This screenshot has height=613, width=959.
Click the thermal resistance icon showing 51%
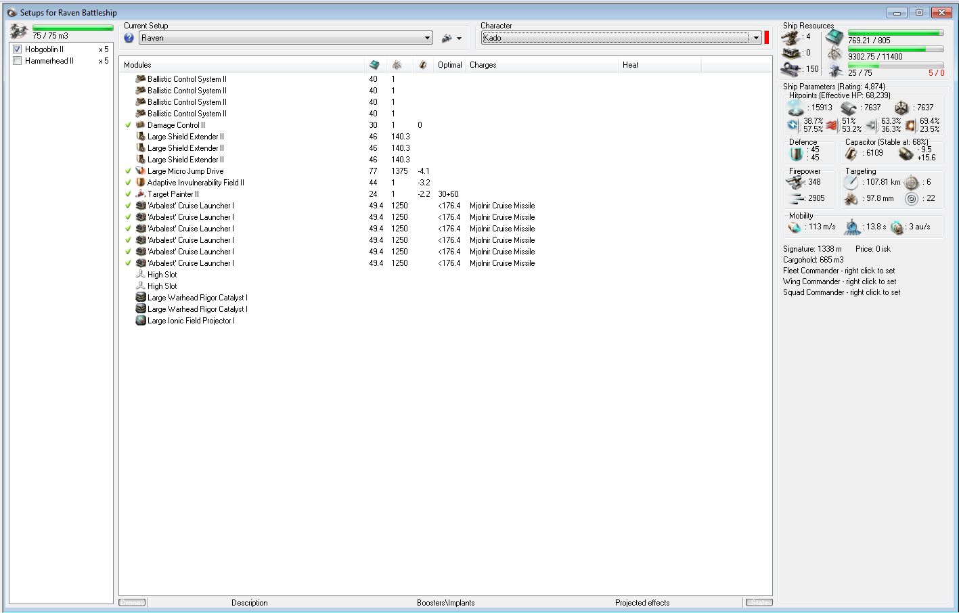click(832, 125)
